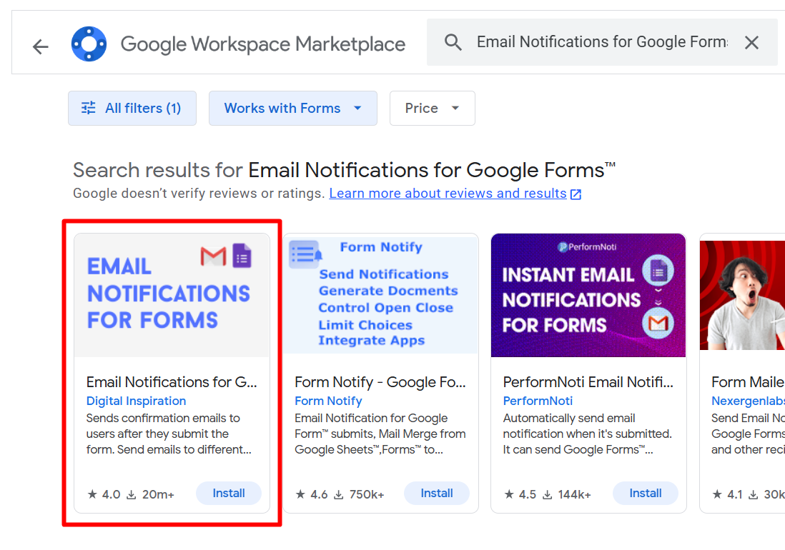Click the external link icon after Learn more
Viewport: 785px width, 550px height.
[x=576, y=194]
